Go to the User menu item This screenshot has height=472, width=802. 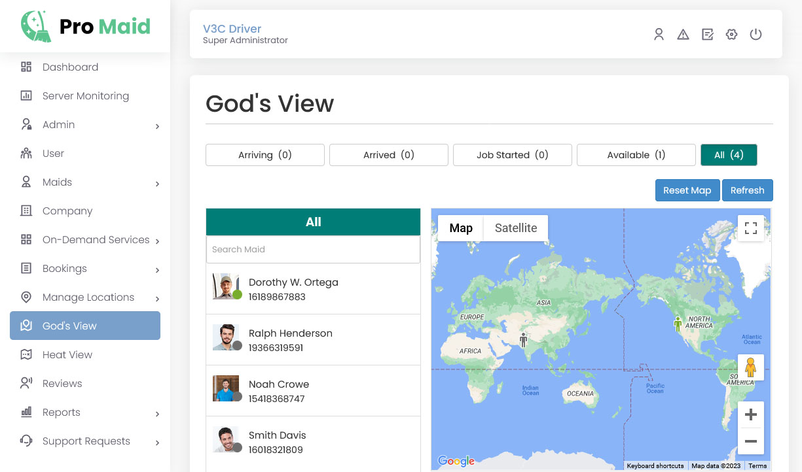pos(85,153)
